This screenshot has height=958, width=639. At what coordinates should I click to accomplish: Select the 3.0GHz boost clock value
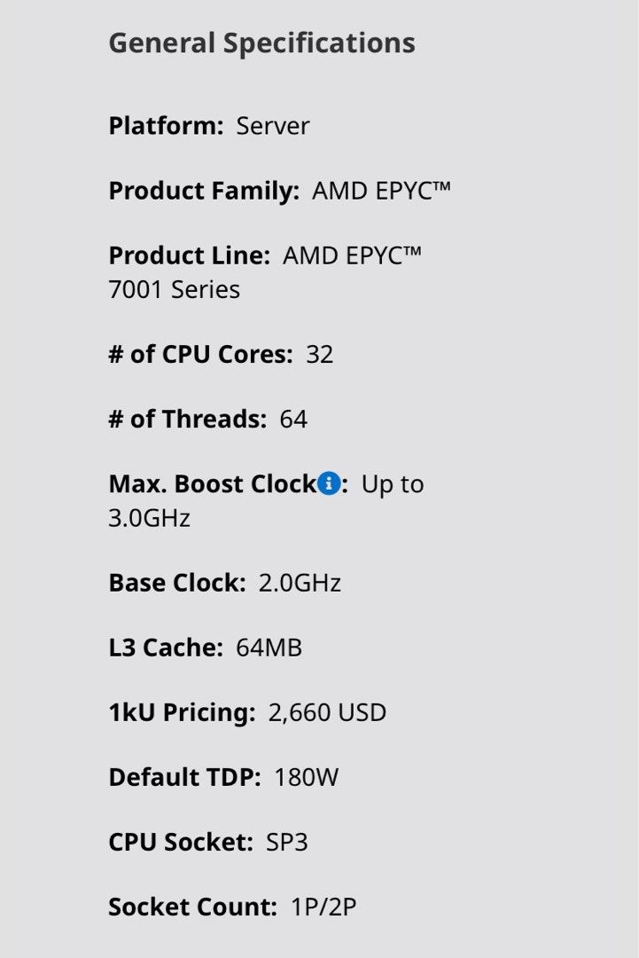pos(149,518)
